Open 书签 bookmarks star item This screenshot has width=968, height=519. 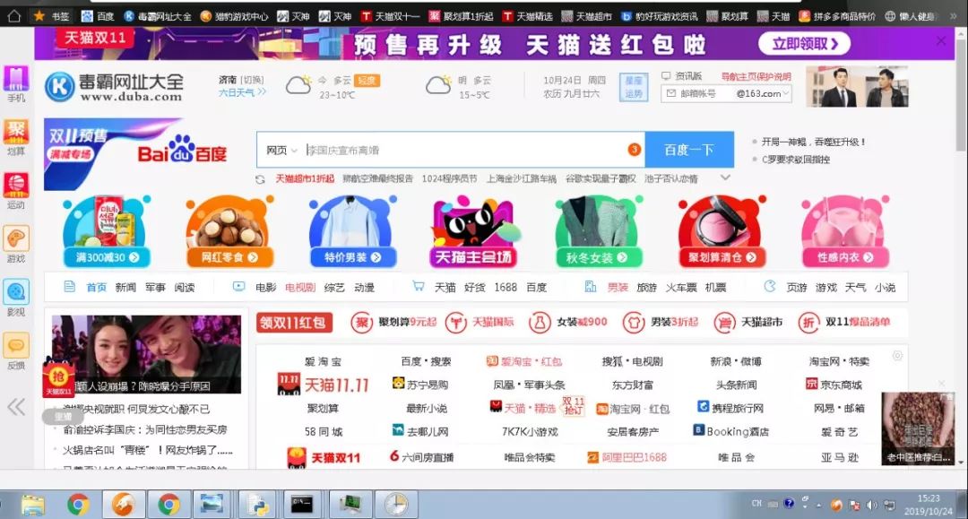pyautogui.click(x=51, y=16)
